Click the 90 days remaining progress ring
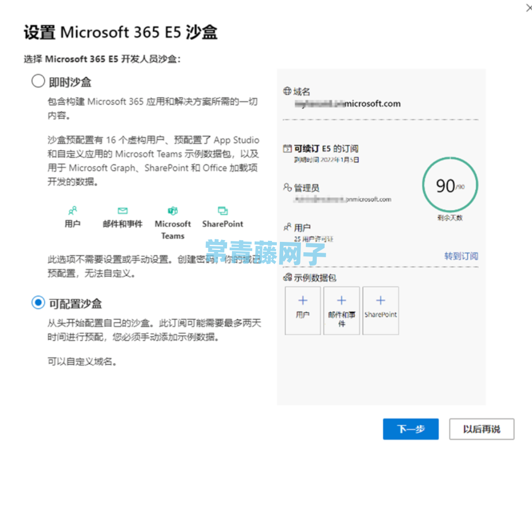Viewport: 532px width, 506px height. coord(450,185)
